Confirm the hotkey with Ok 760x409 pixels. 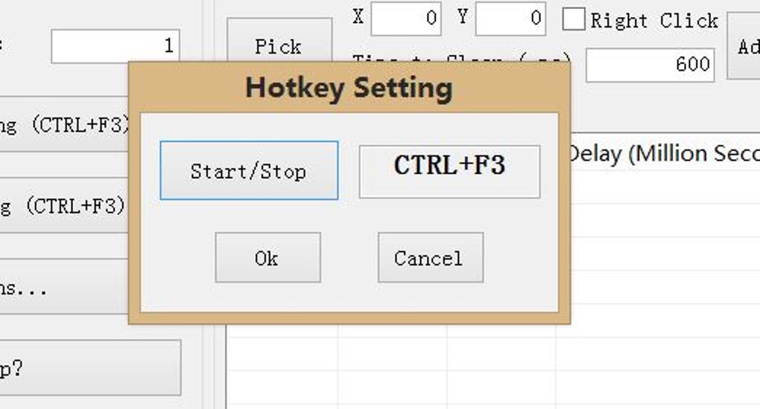tap(267, 257)
